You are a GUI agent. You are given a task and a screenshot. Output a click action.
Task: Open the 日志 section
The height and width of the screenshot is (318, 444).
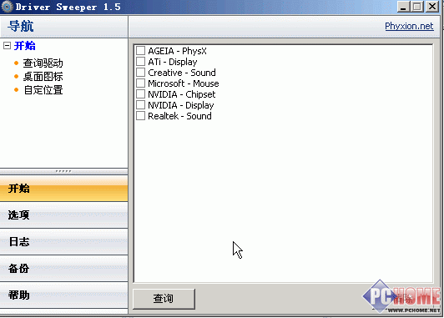click(63, 241)
